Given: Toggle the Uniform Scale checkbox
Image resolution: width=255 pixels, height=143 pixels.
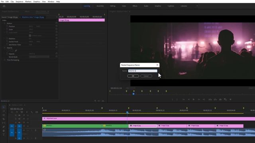Looking at the screenshot, I should 30,35.
